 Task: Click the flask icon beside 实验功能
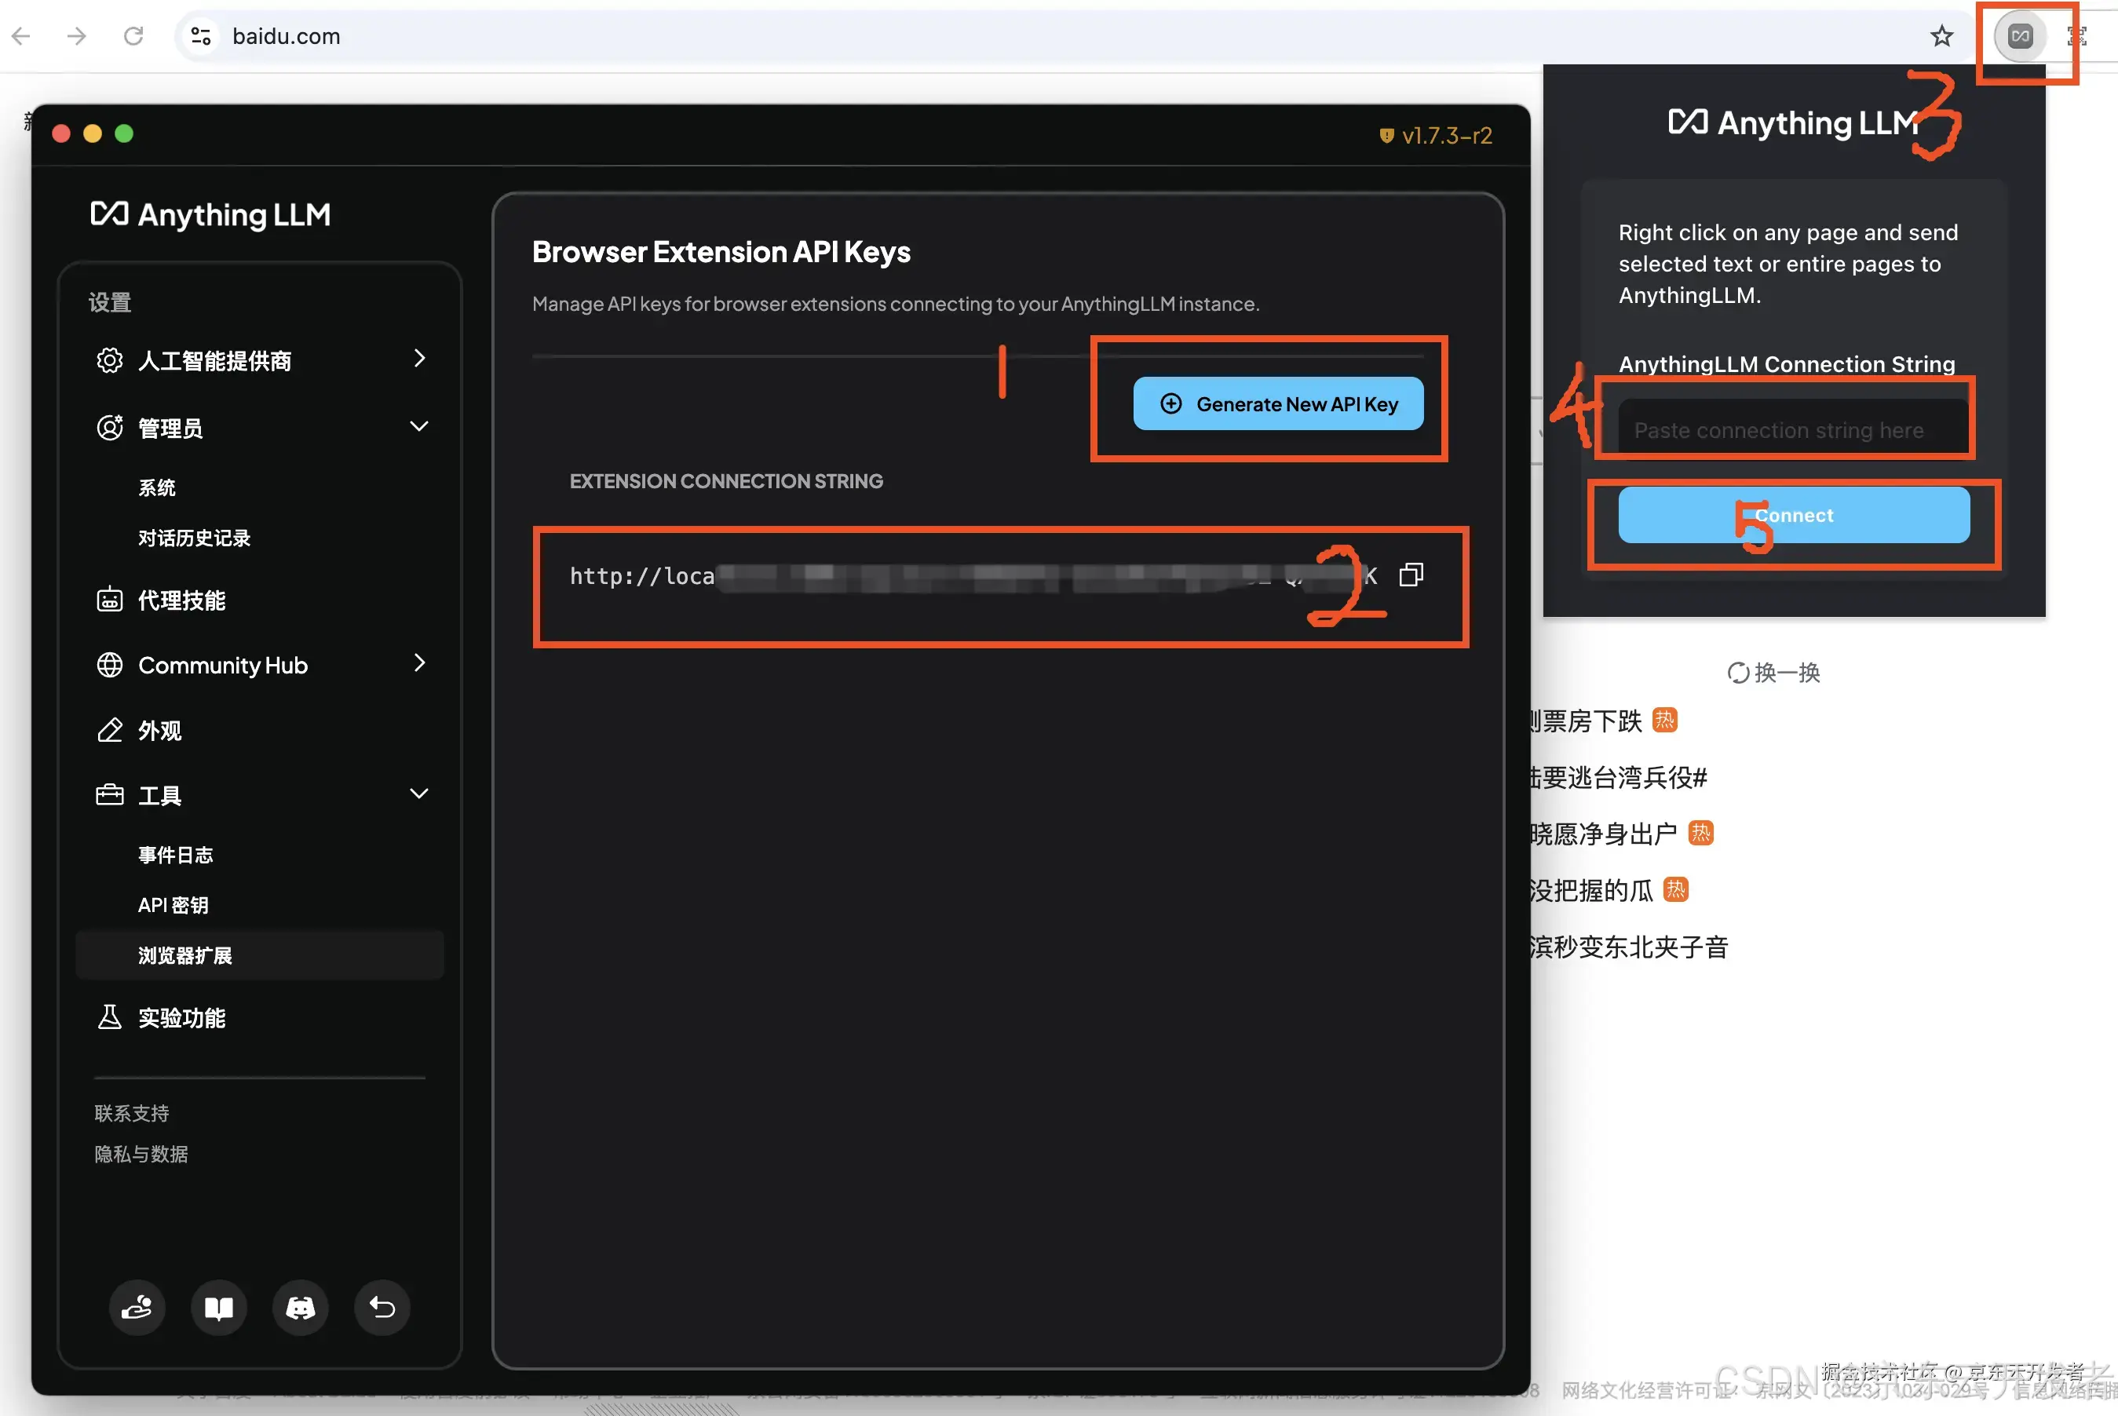pos(109,1016)
